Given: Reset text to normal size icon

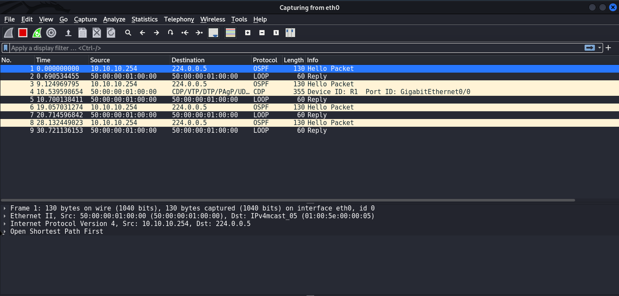Looking at the screenshot, I should 276,33.
